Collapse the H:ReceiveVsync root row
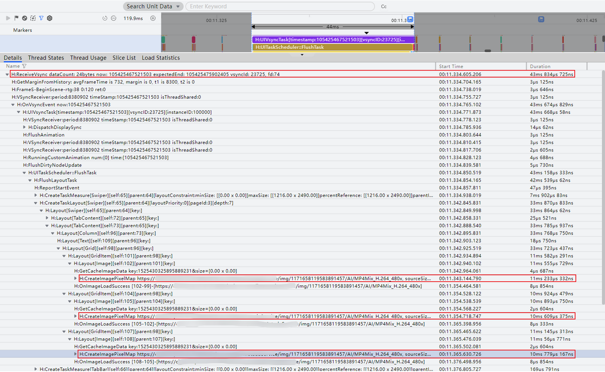Viewport: 605px width, 372px height. 7,75
